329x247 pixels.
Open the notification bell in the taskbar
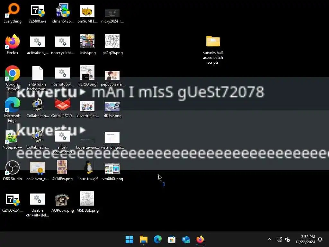320,239
